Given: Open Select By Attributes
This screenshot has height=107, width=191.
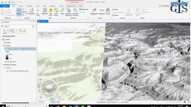Looking at the screenshot, I should click(68, 12).
